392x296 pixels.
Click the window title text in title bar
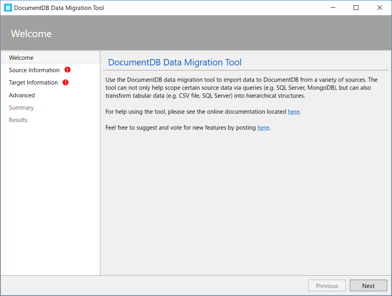pos(59,8)
